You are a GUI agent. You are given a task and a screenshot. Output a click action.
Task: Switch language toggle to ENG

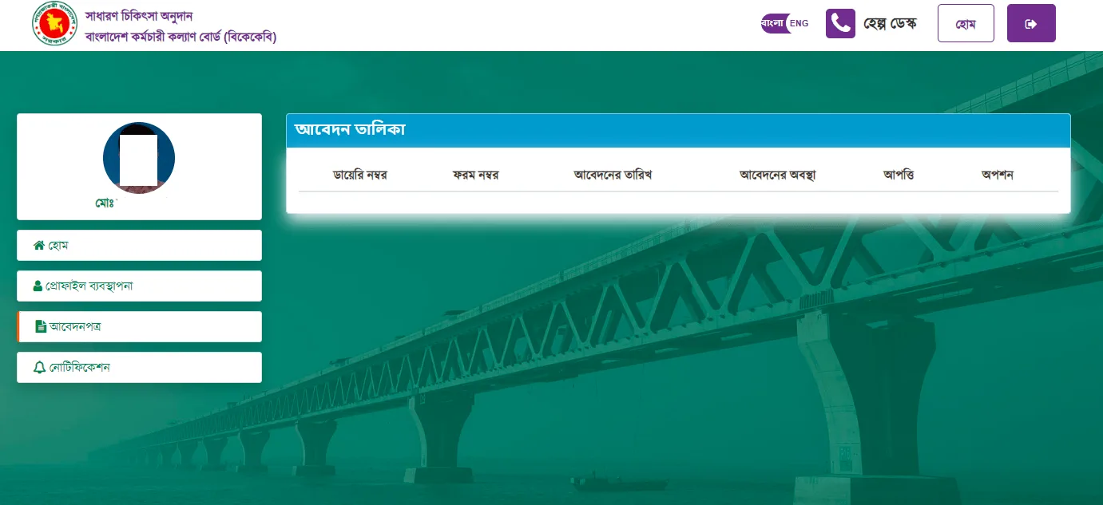(799, 23)
